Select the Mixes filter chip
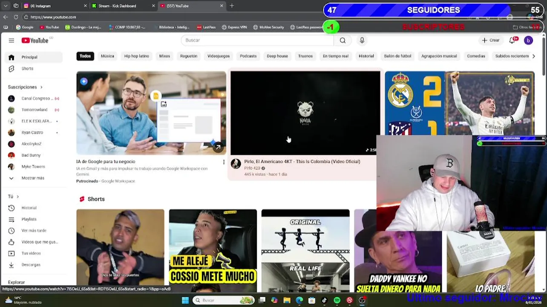The image size is (547, 307). pyautogui.click(x=164, y=56)
